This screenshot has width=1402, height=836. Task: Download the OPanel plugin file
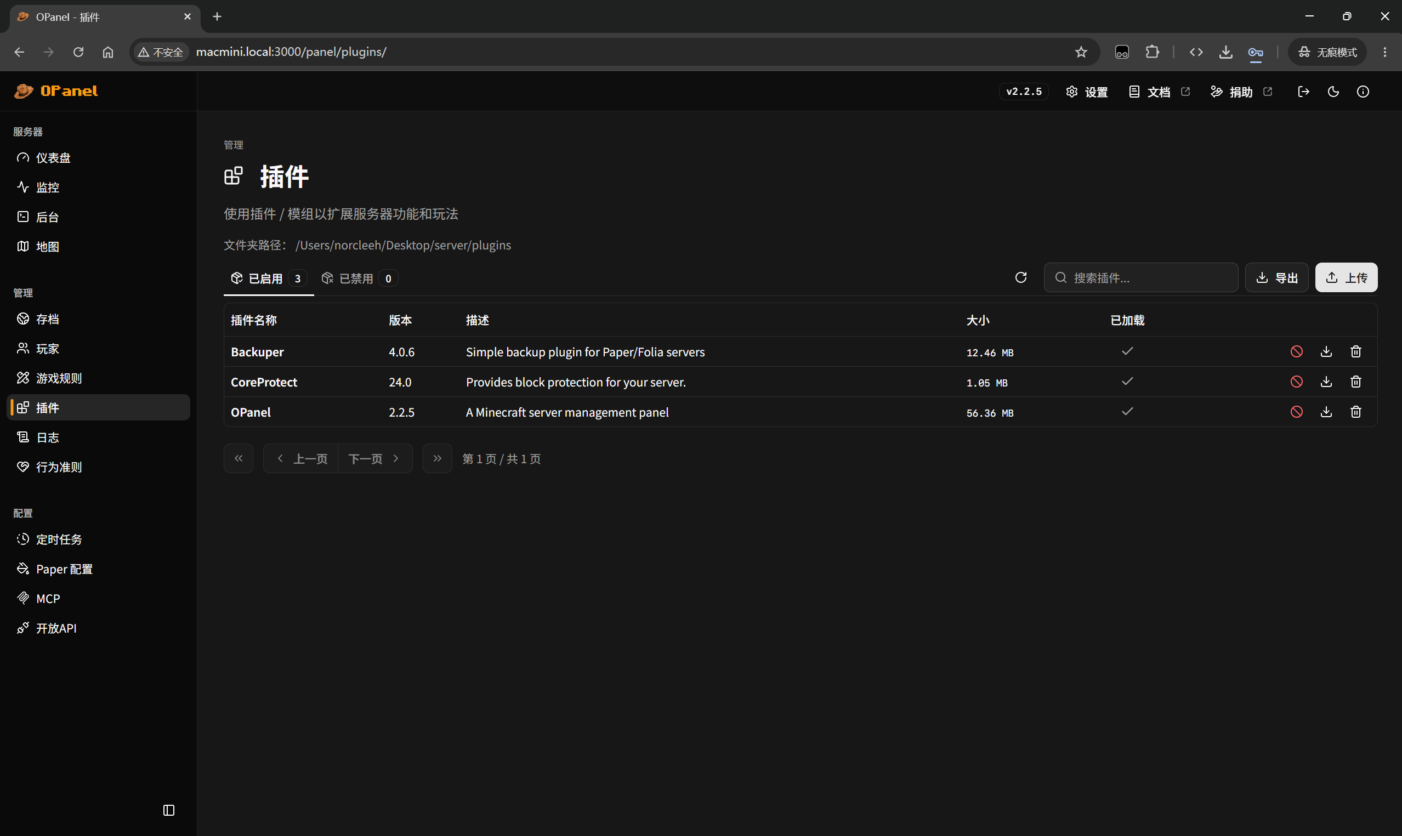pos(1326,412)
